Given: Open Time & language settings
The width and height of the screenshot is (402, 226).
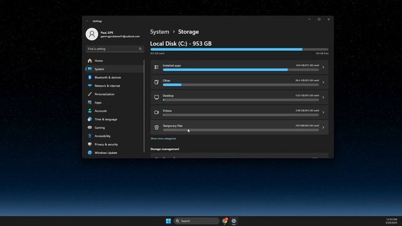Looking at the screenshot, I should point(114,119).
